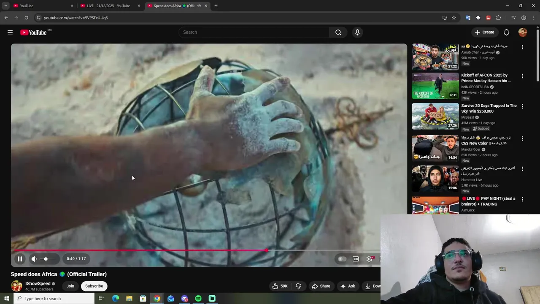Open Spotify from the taskbar
Viewport: 540px width, 304px height.
198,299
